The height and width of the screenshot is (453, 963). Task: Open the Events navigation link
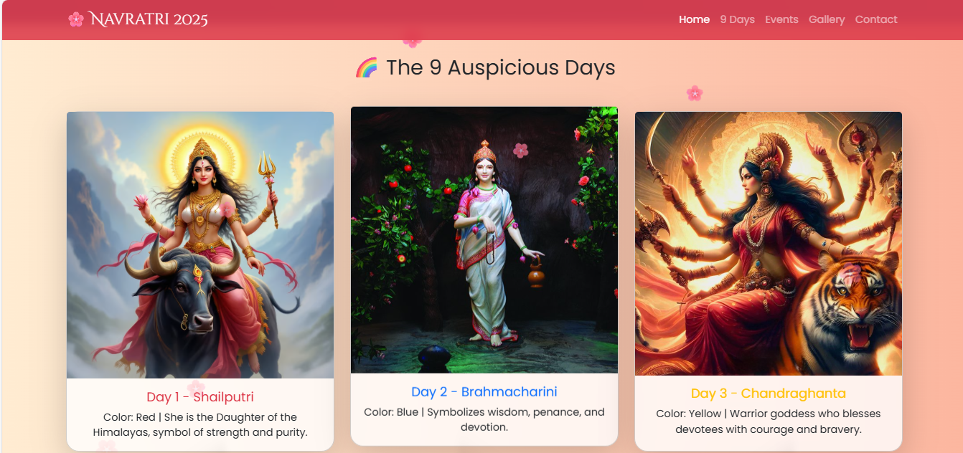pyautogui.click(x=781, y=19)
